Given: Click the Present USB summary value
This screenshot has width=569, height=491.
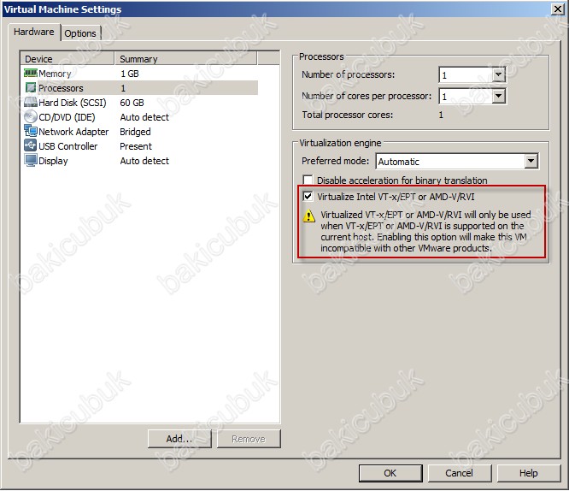Looking at the screenshot, I should tap(136, 146).
